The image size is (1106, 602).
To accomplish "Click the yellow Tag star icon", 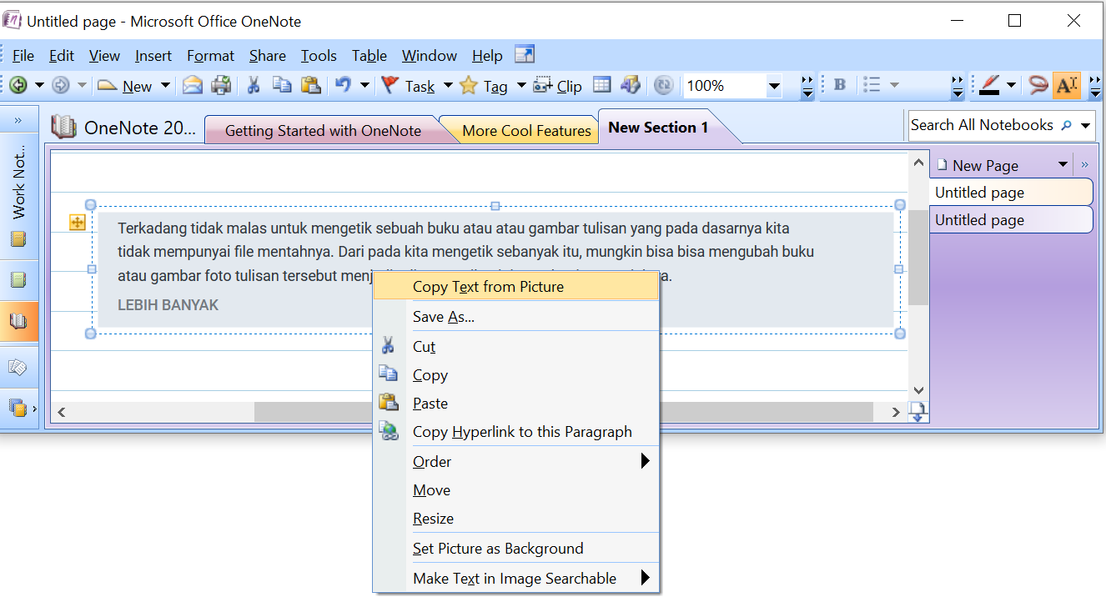I will (469, 86).
